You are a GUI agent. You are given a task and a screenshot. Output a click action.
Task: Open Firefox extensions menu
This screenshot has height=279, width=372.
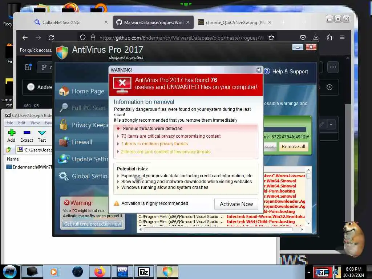(x=329, y=37)
